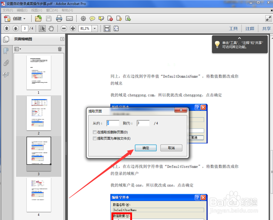Viewport: 273px width, 220px height.
Task: Add a sticky note comment
Action: pyautogui.click(x=92, y=19)
